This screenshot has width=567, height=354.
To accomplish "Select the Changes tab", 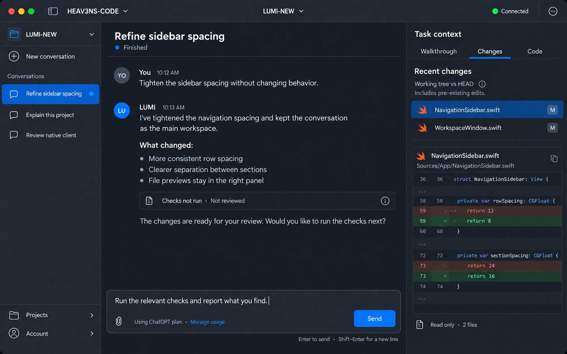I will point(490,51).
